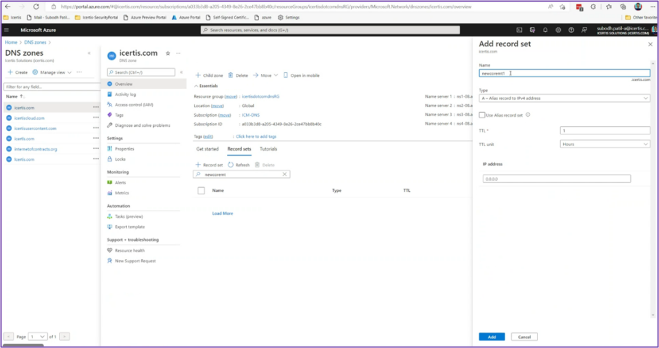659x348 pixels.
Task: Switch to the Tutorials tab
Action: pyautogui.click(x=268, y=149)
